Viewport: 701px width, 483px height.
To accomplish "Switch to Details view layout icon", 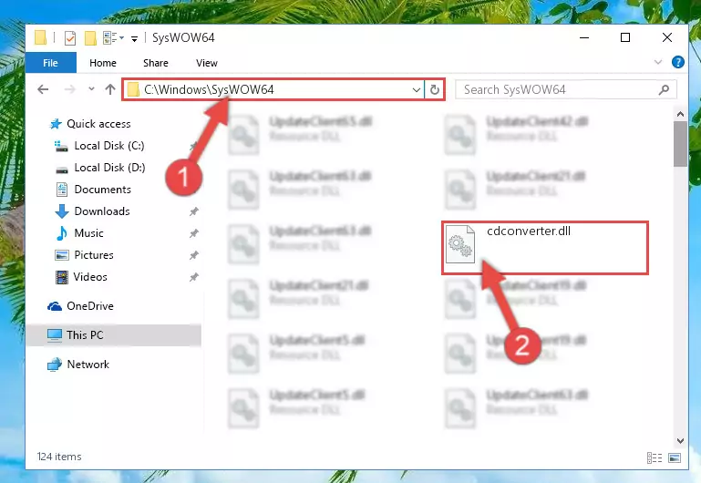I will click(655, 458).
